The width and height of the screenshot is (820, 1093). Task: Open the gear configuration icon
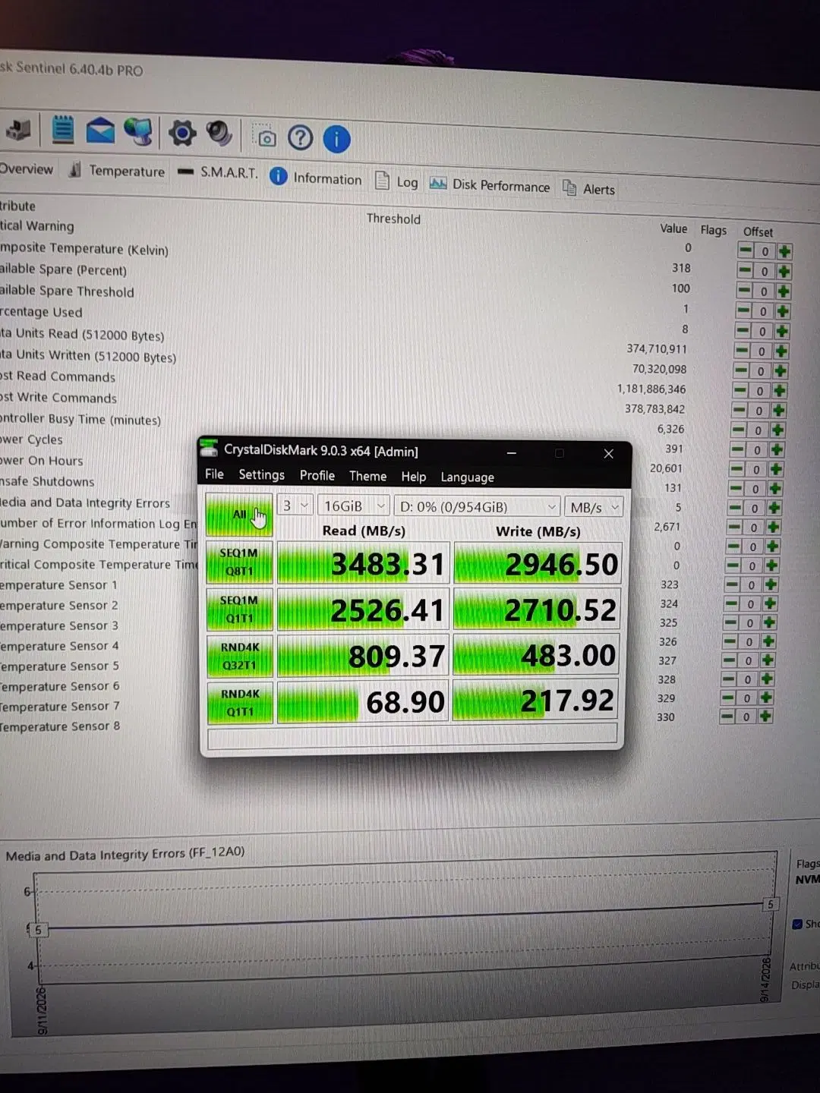click(x=182, y=134)
